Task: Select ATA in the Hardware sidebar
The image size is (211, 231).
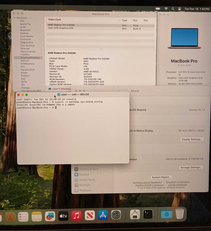Action: [22, 21]
